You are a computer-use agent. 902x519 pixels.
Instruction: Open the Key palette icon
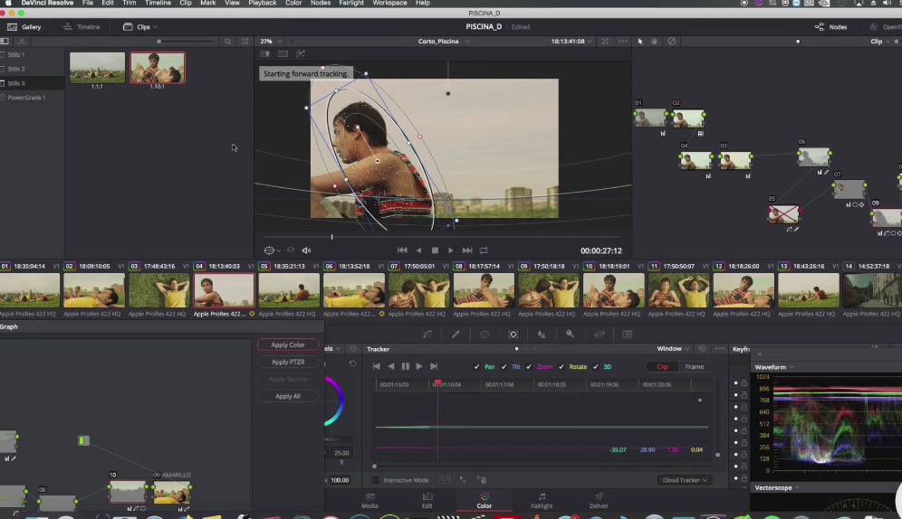click(x=570, y=334)
